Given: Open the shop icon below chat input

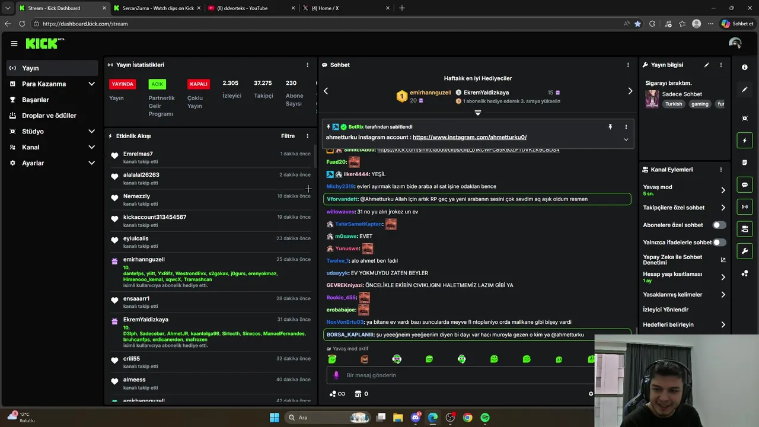Looking at the screenshot, I should [358, 394].
